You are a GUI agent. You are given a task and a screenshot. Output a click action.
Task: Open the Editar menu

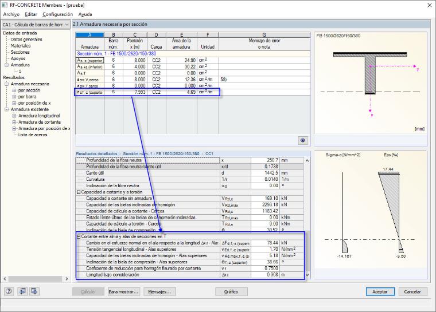(x=31, y=14)
